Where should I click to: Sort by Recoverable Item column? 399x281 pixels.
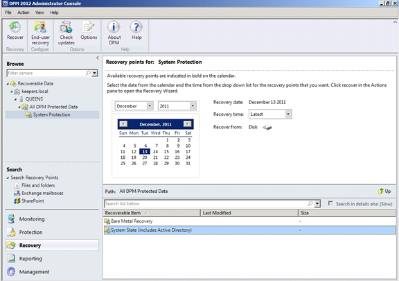pyautogui.click(x=152, y=213)
